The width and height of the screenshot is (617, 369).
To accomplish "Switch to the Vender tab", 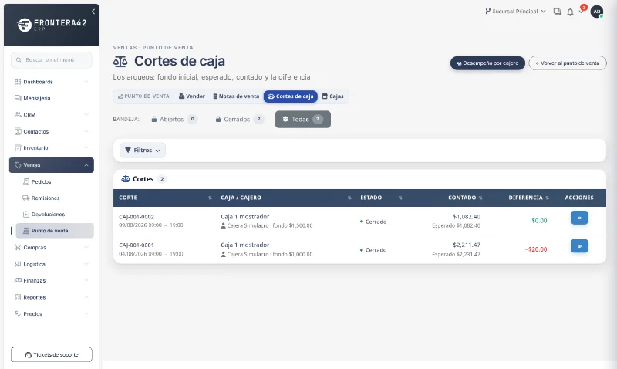I will [x=192, y=96].
